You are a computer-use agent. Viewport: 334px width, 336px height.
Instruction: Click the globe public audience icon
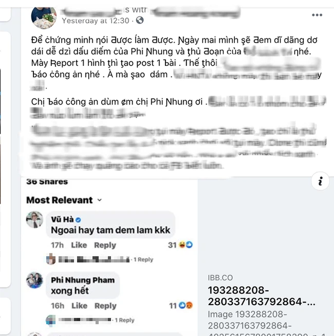pyautogui.click(x=140, y=20)
